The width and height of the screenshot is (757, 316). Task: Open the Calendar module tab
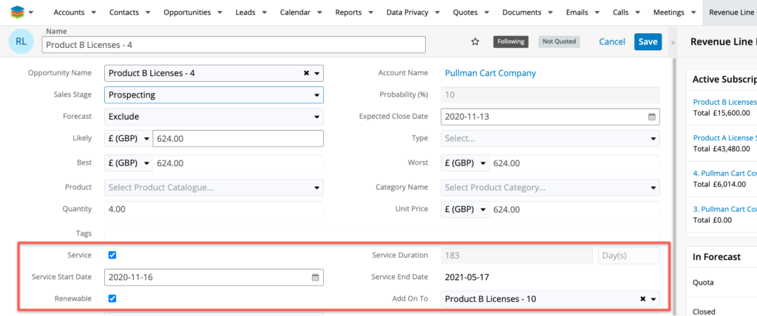295,13
